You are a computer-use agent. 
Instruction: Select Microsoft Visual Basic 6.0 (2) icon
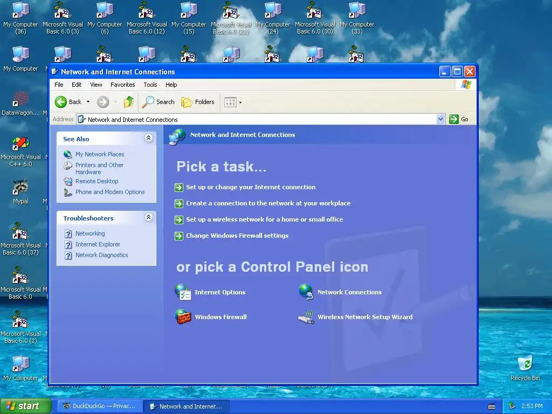(21, 327)
